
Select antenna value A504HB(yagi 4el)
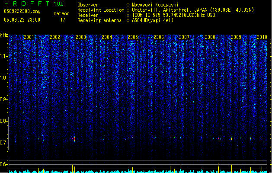153,20
